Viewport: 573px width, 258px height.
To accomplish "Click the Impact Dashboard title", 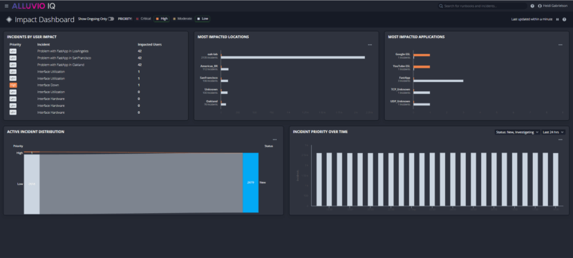I will [45, 19].
